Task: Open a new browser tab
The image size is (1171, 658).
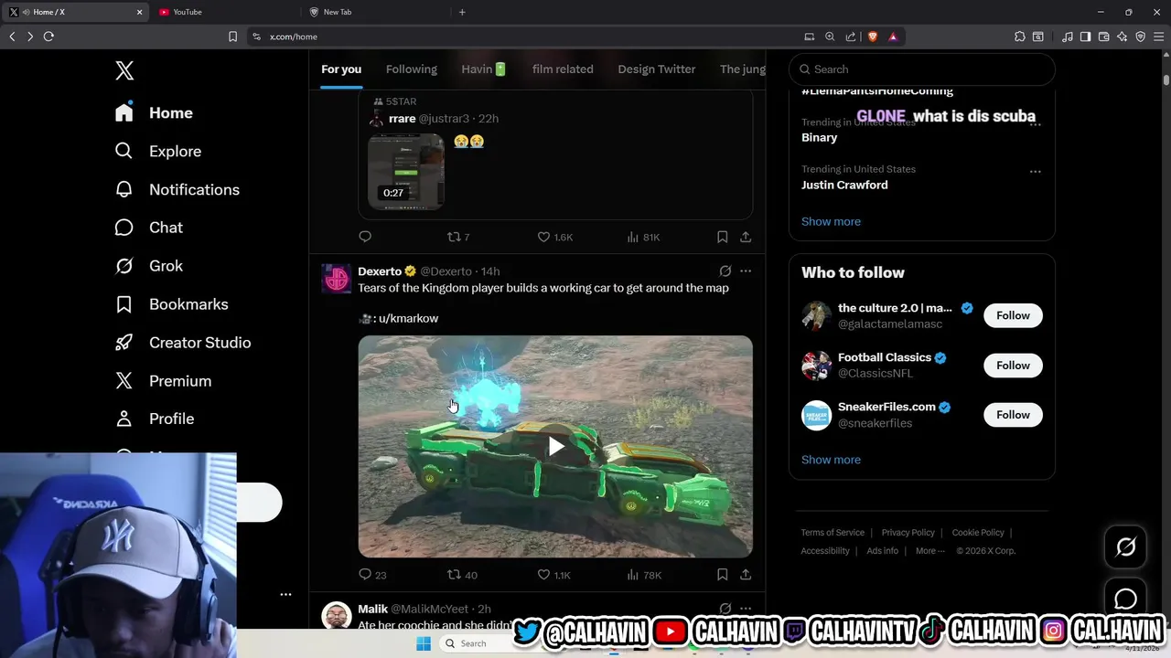Action: (462, 12)
